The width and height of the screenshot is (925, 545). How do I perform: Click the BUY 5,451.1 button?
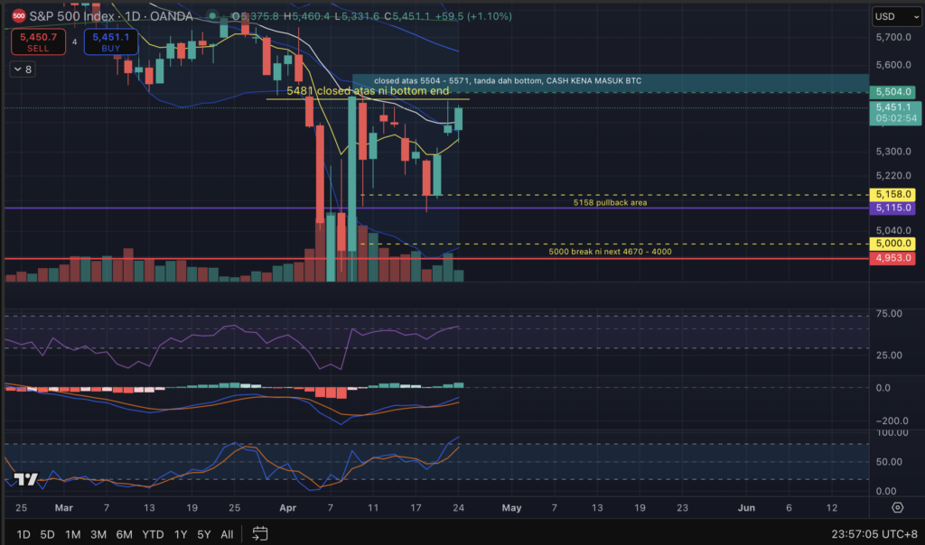111,42
